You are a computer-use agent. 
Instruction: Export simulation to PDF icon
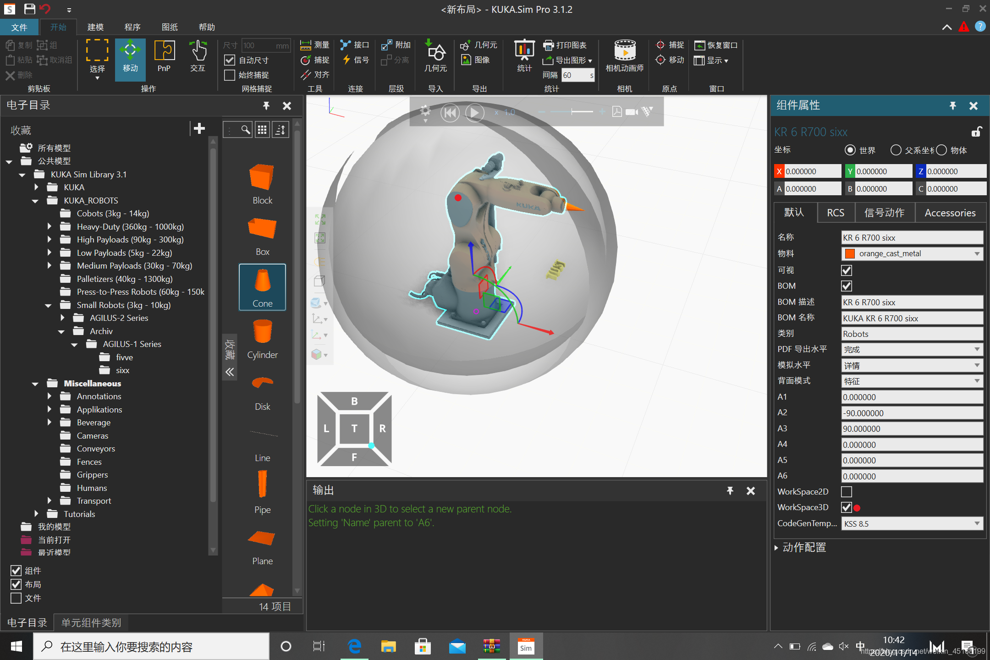pos(617,111)
